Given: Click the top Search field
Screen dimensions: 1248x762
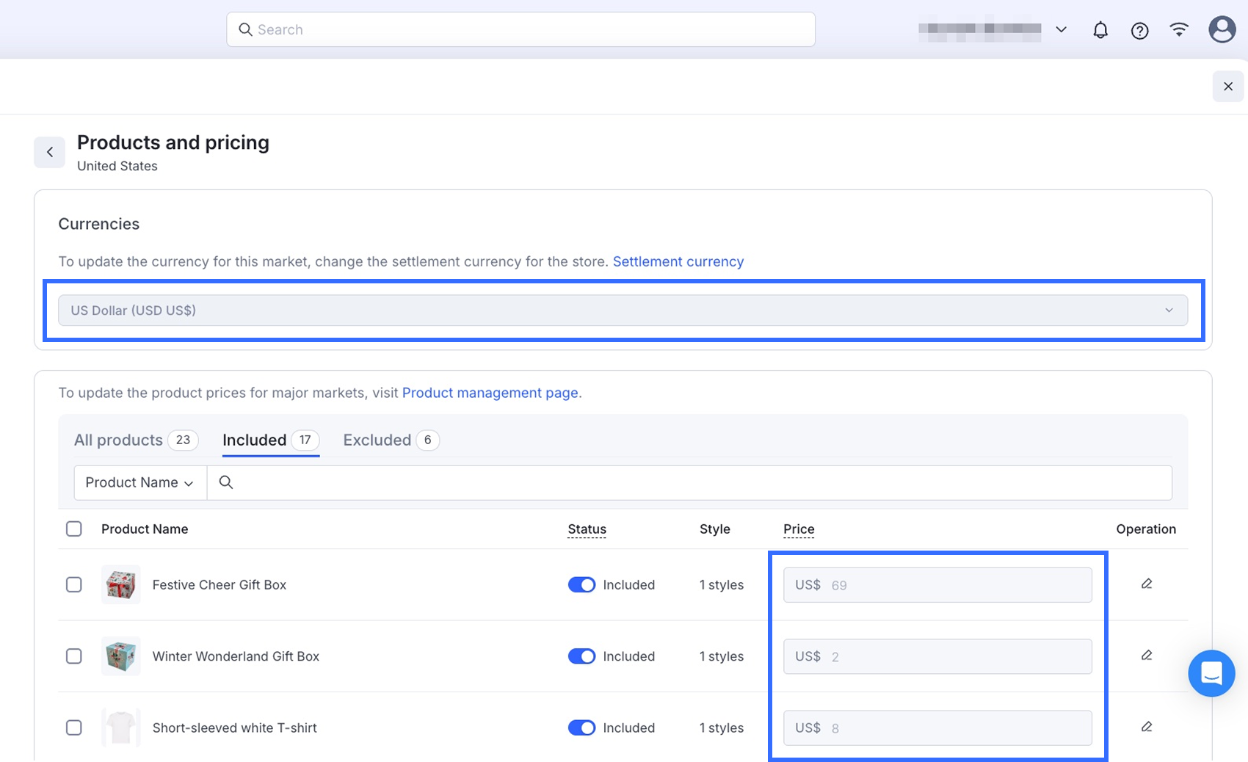Looking at the screenshot, I should tap(520, 29).
